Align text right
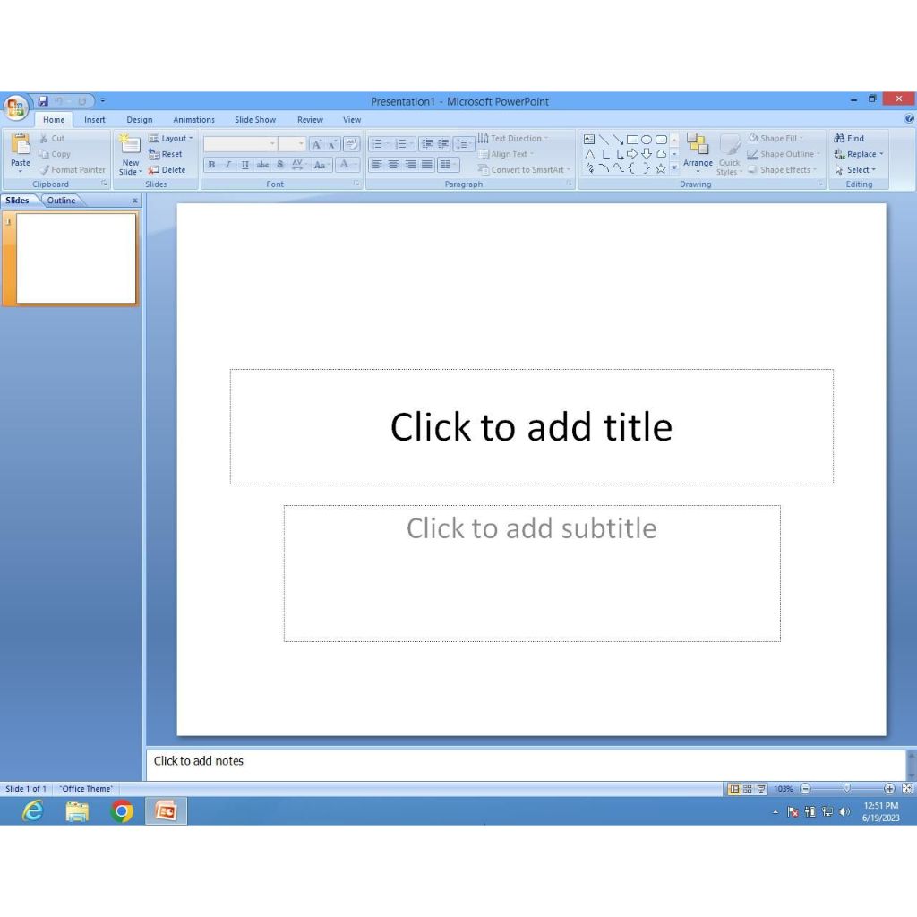This screenshot has height=917, width=917. [410, 165]
